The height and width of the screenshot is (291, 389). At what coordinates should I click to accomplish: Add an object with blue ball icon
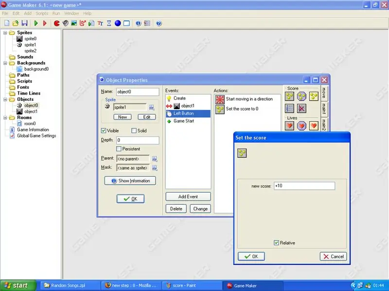coord(118,23)
